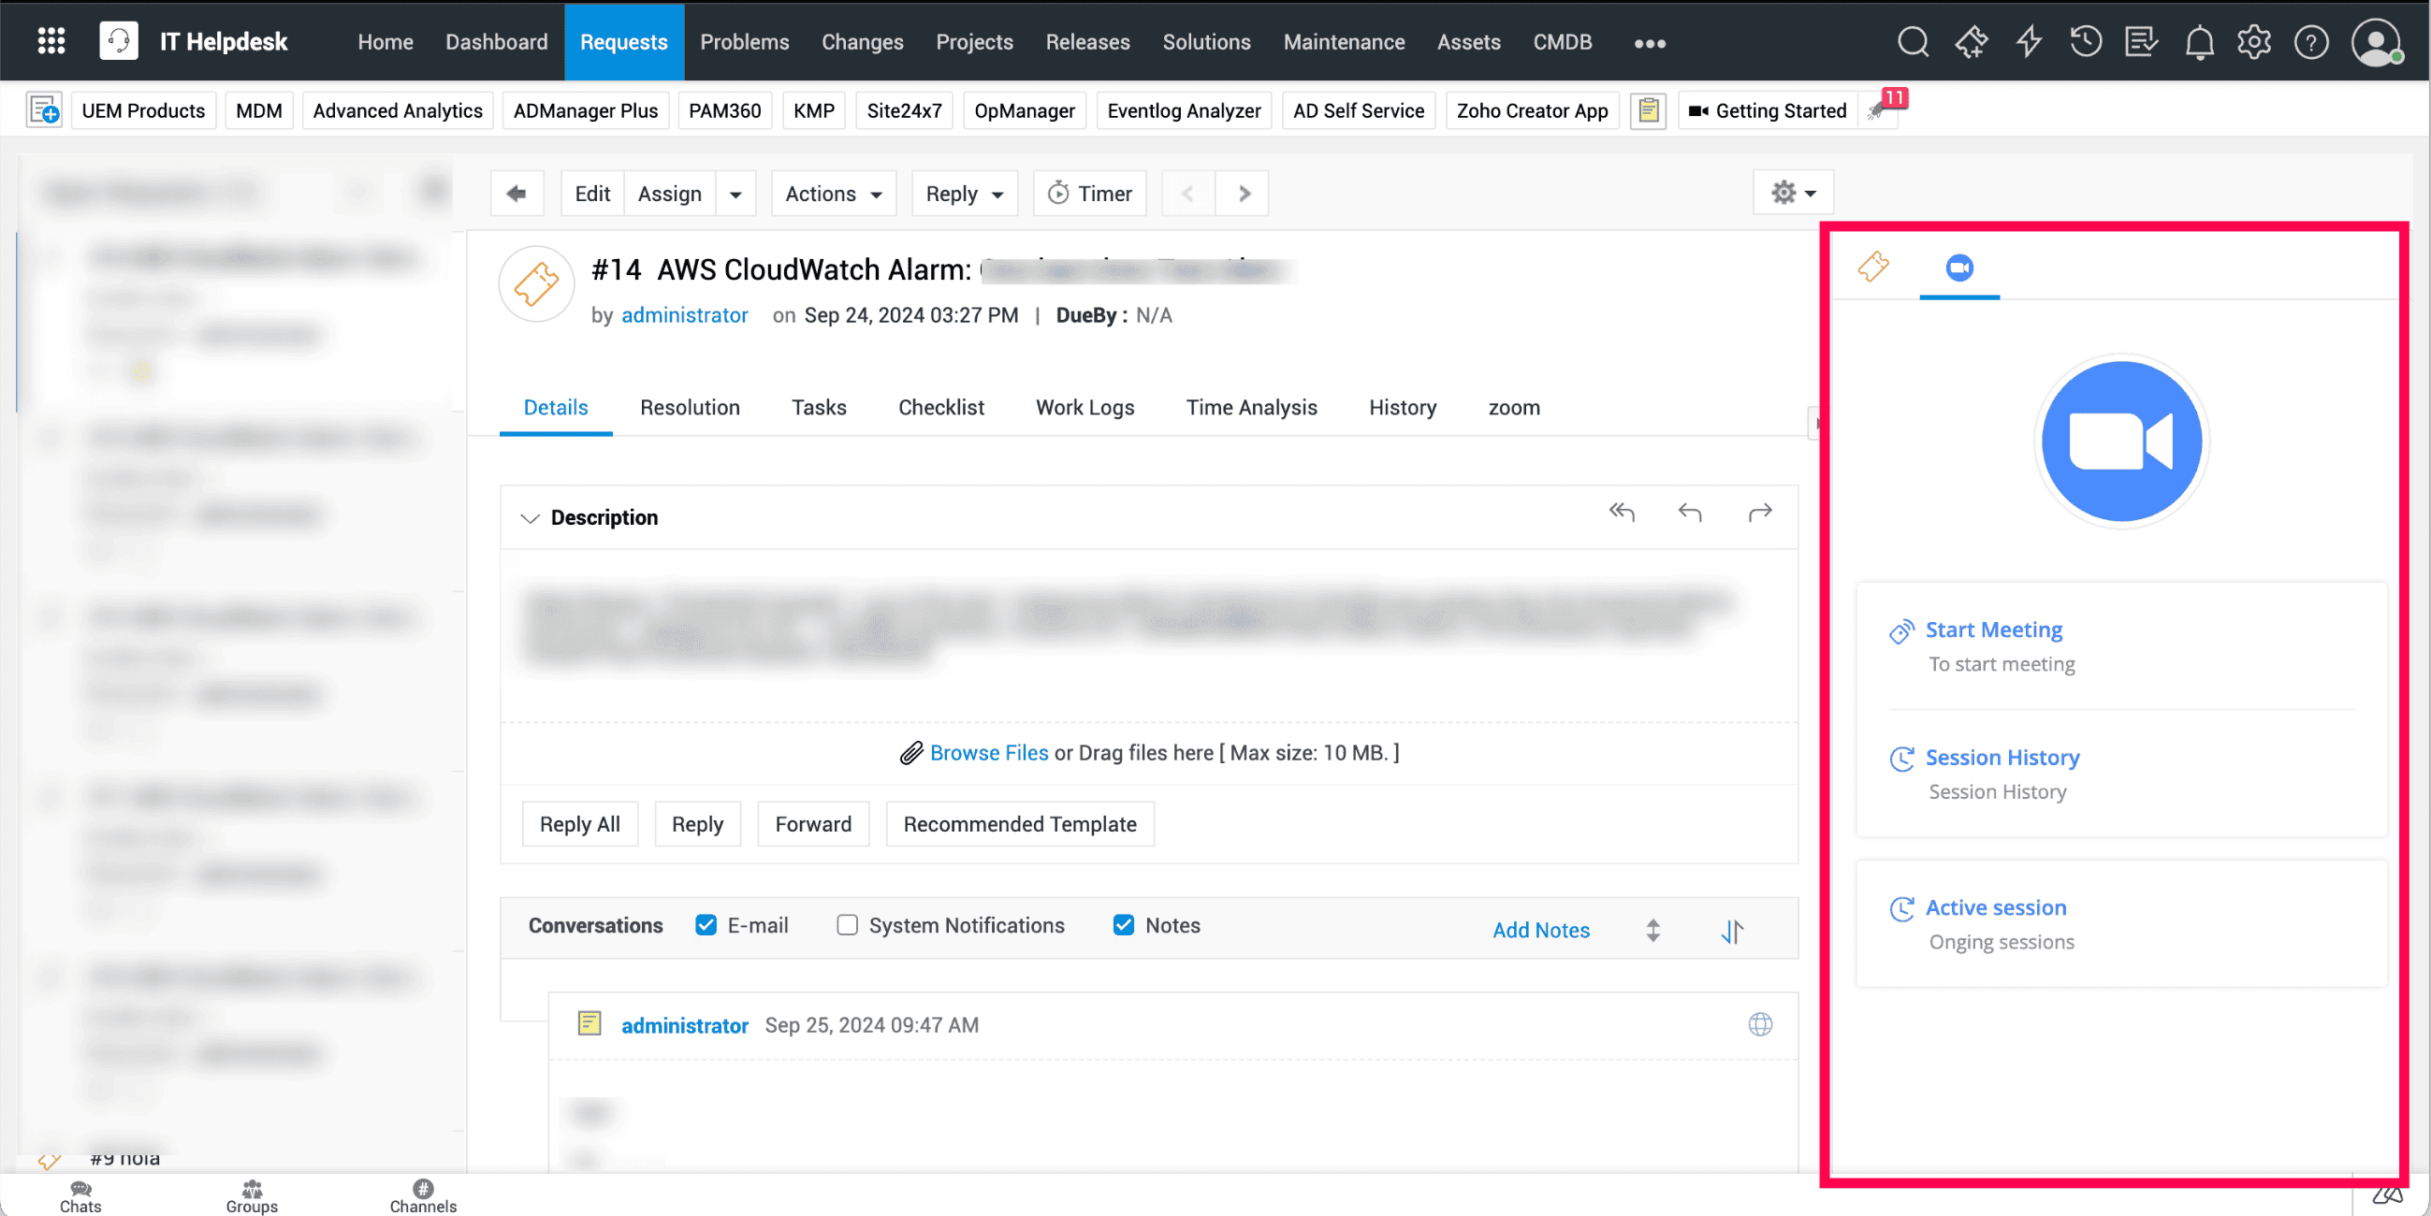2431x1216 pixels.
Task: Click the expand/collapse conversations arrows icon
Action: tap(1652, 931)
